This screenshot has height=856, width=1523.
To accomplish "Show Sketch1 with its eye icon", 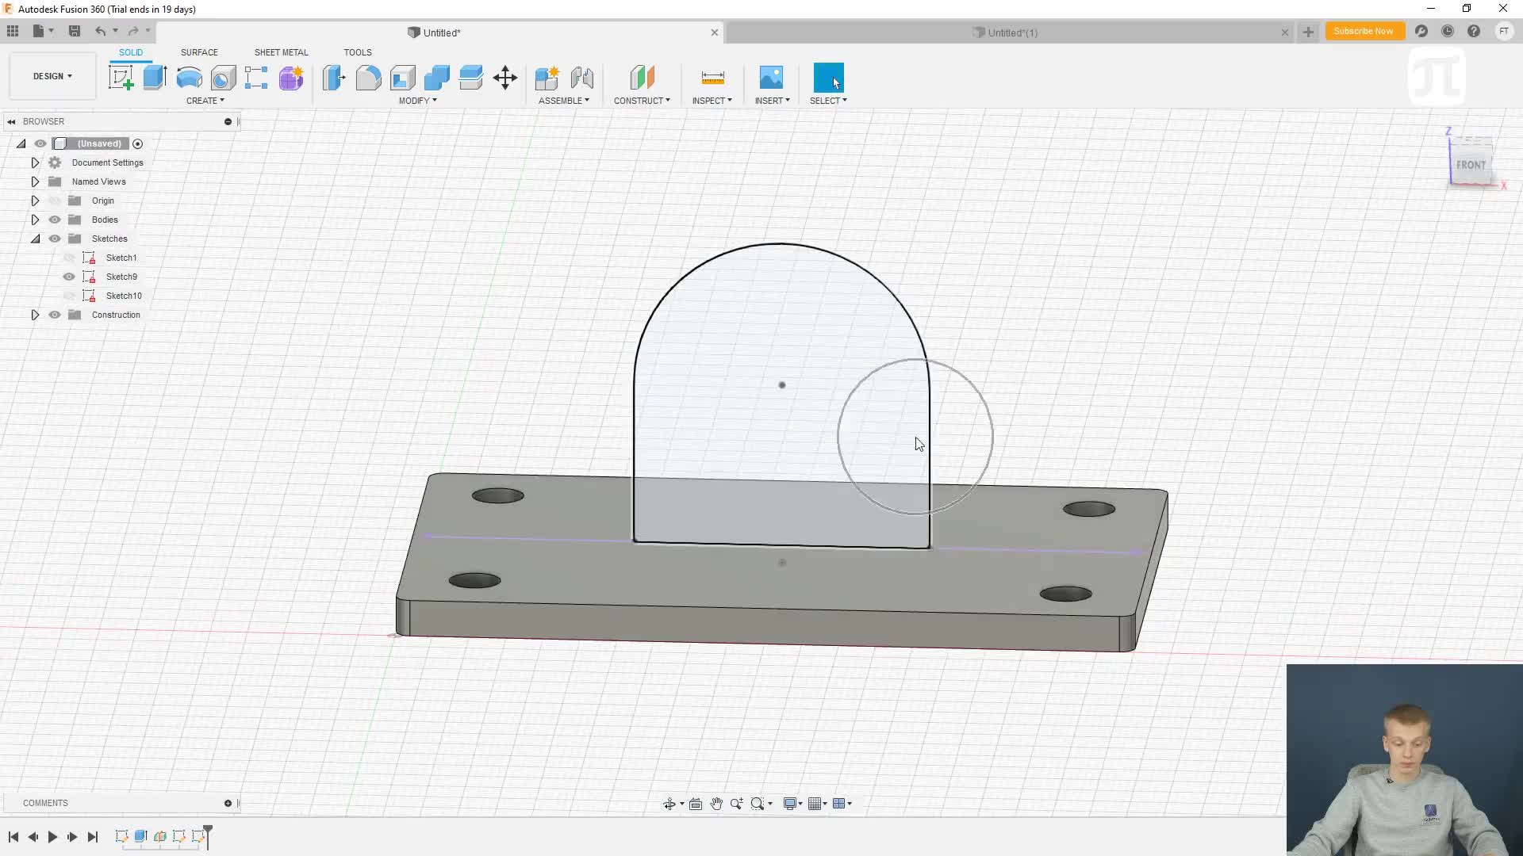I will coord(69,258).
